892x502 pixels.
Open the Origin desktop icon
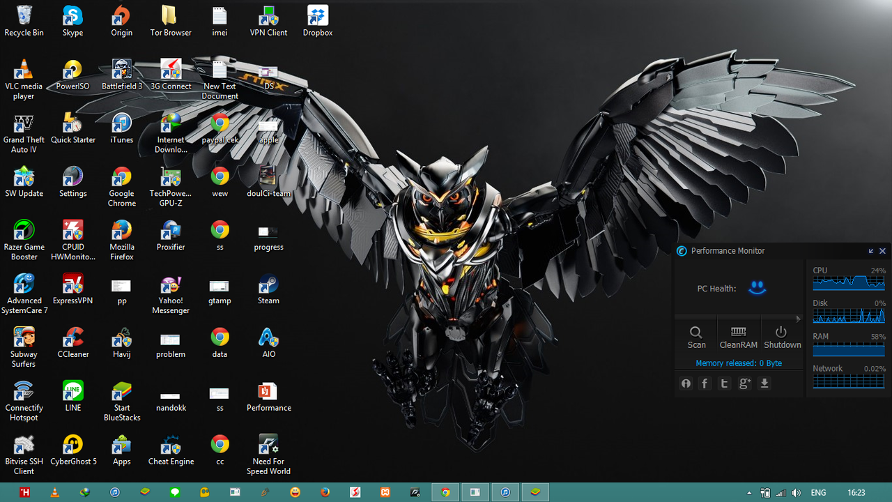121,21
